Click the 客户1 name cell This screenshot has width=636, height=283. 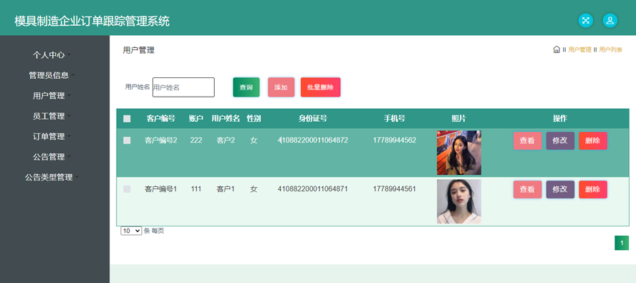[226, 189]
